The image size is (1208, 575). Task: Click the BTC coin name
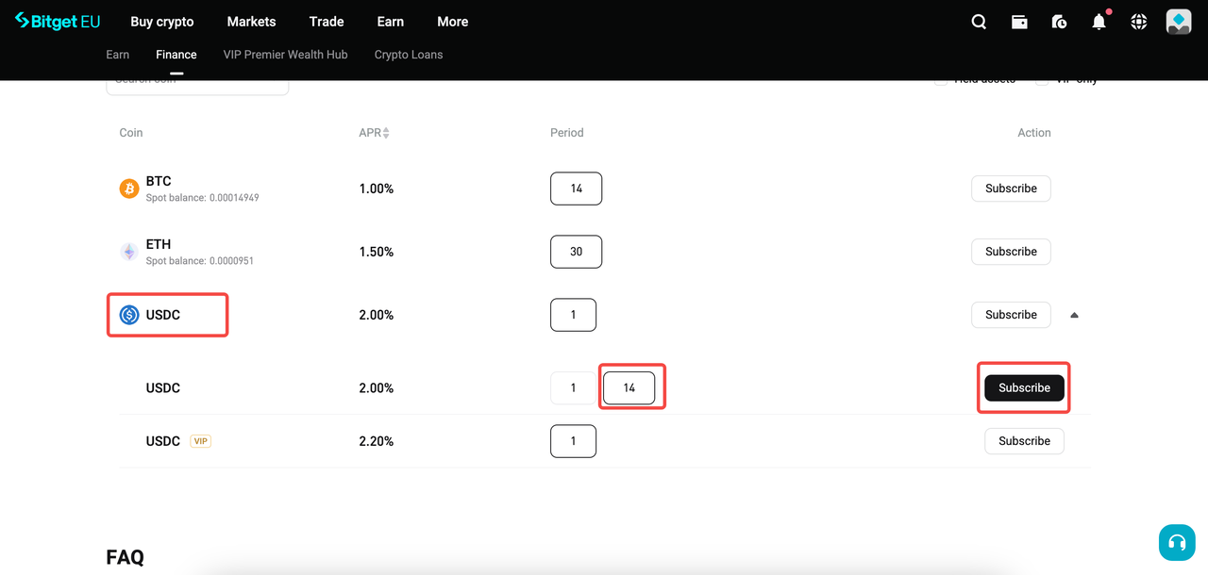click(159, 181)
